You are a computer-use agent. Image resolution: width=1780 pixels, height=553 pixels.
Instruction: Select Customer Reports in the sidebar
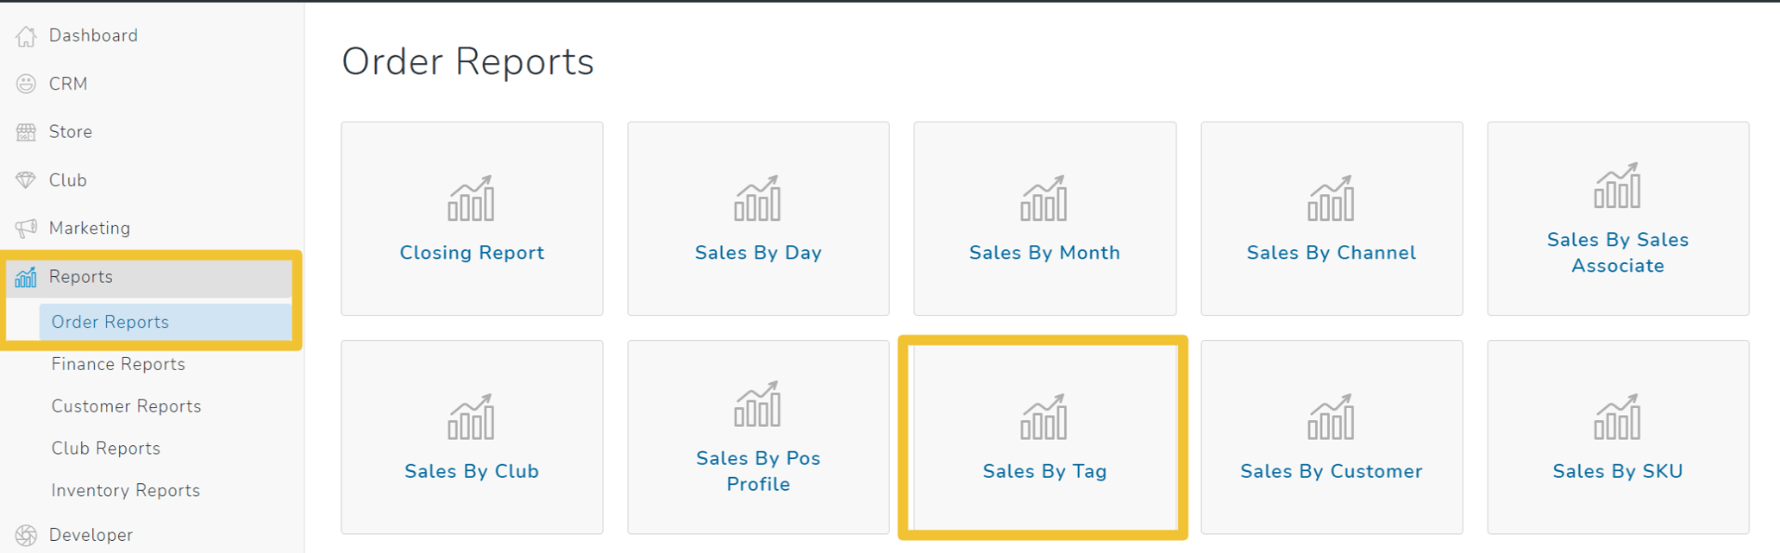[126, 405]
